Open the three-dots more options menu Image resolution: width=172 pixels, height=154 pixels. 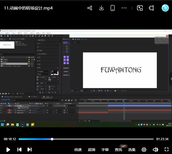click(124, 8)
